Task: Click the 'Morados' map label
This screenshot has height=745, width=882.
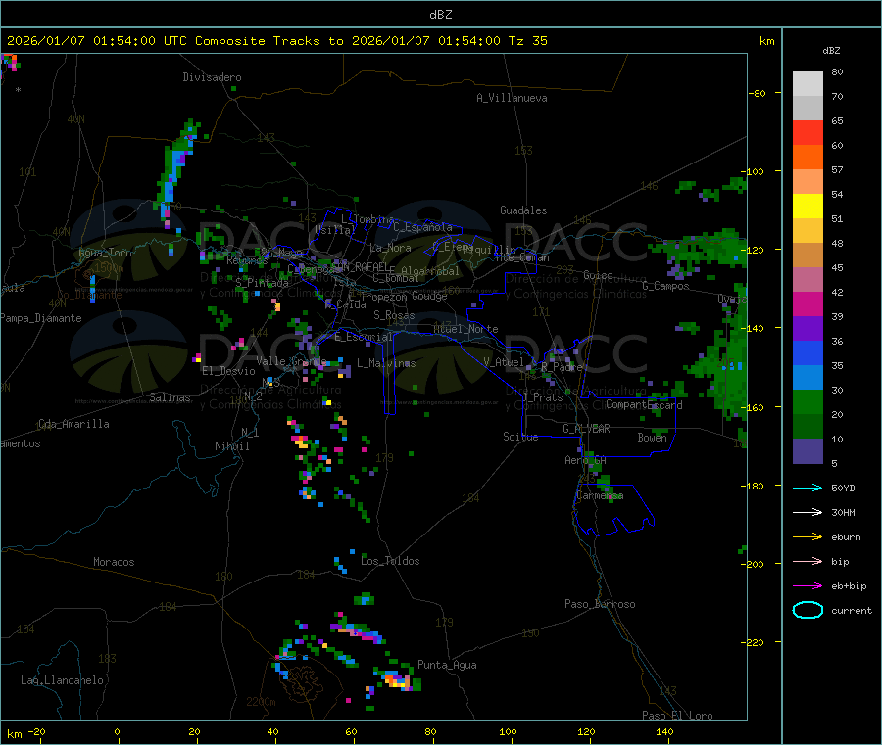Action: tap(114, 562)
